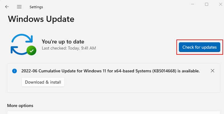Image resolution: width=224 pixels, height=114 pixels.
Task: Click the Last checked timestamp text
Action: pyautogui.click(x=69, y=48)
